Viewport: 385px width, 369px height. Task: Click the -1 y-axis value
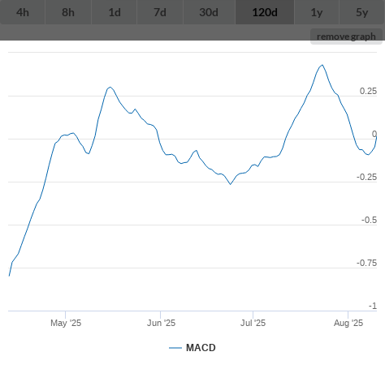(373, 306)
